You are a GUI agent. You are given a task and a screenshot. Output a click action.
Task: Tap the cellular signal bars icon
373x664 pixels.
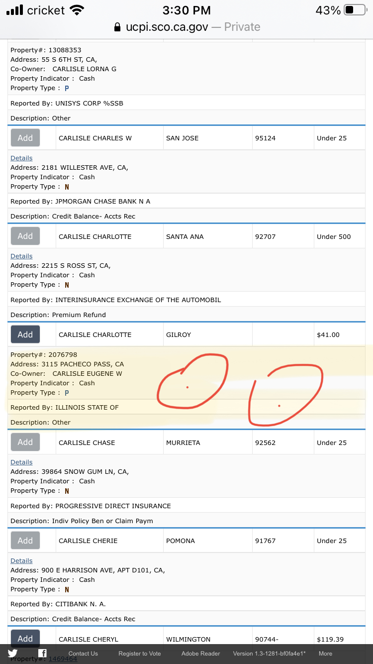[15, 10]
